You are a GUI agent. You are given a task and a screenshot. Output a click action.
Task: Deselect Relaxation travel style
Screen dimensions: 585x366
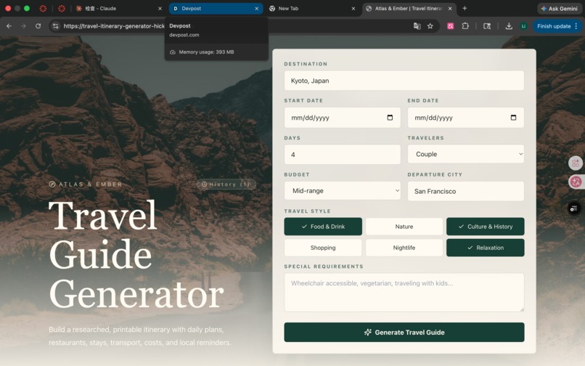click(x=486, y=248)
